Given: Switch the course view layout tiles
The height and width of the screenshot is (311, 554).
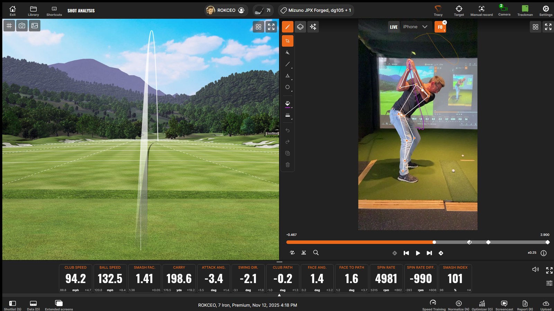Looking at the screenshot, I should coord(259,27).
